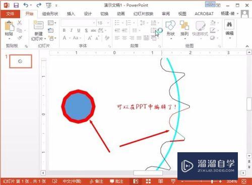Open the Editing binoculars menu

[x=229, y=29]
